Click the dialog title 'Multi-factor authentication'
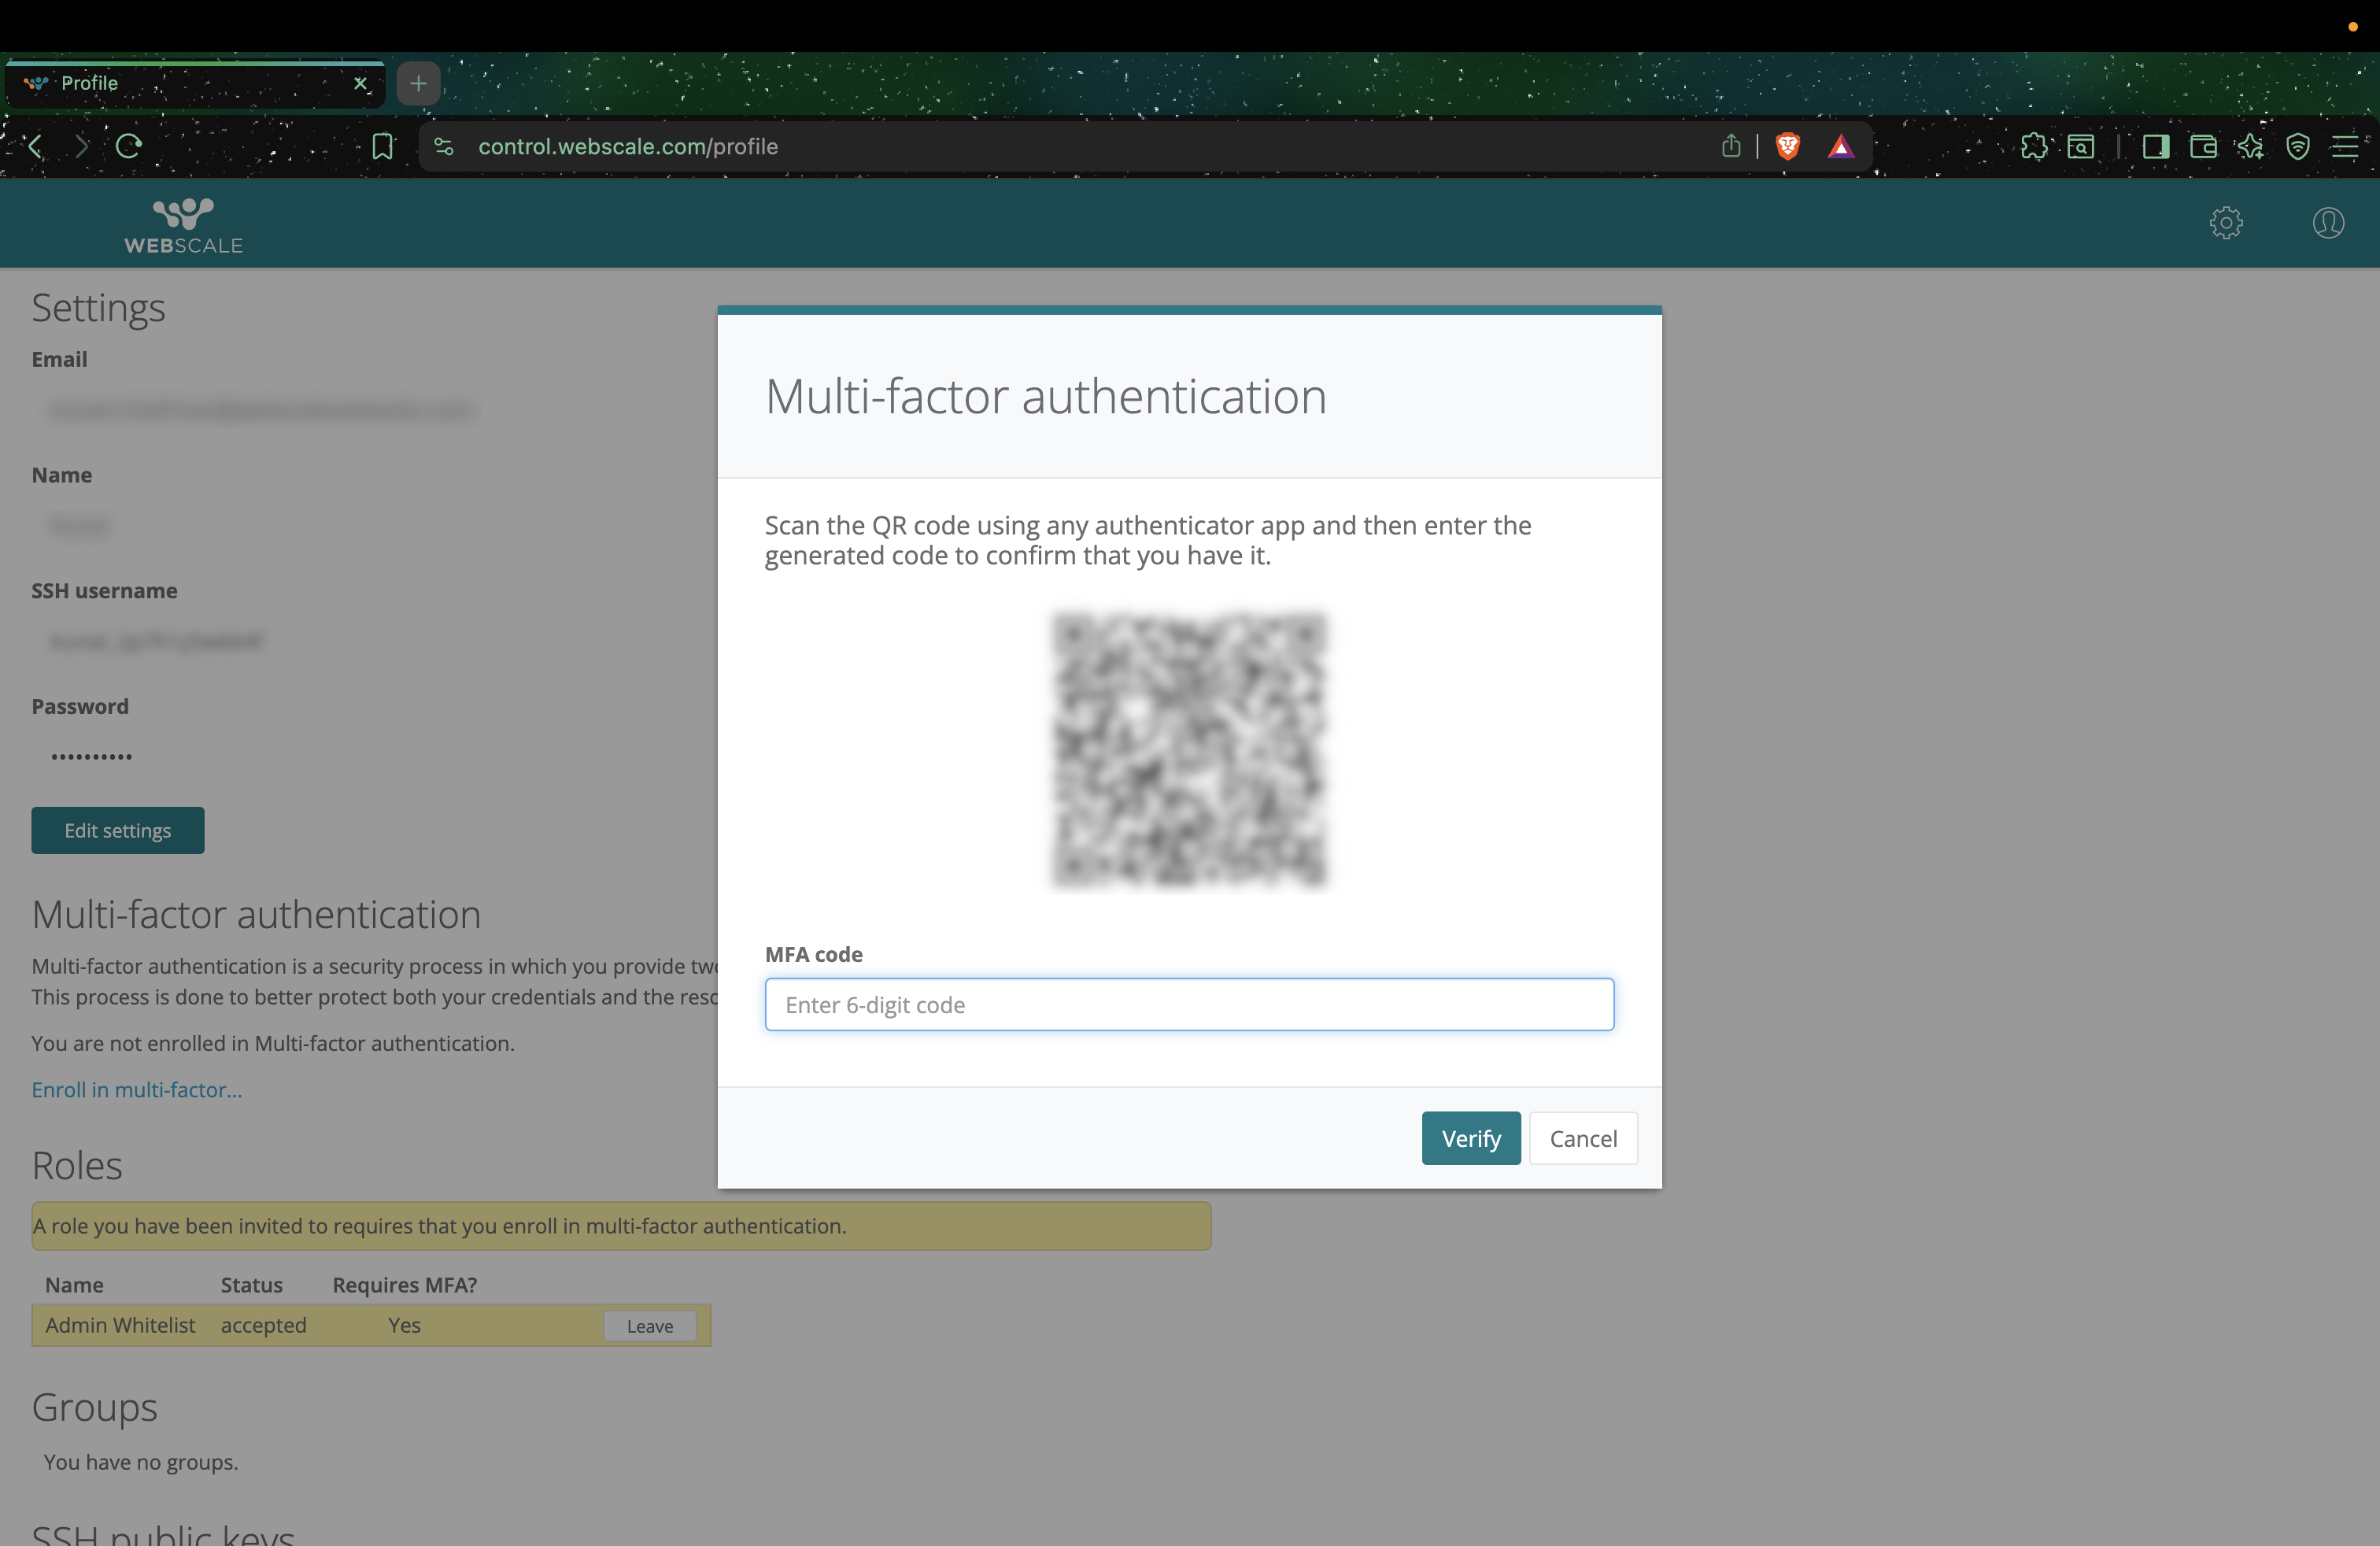The height and width of the screenshot is (1546, 2380). [1046, 396]
